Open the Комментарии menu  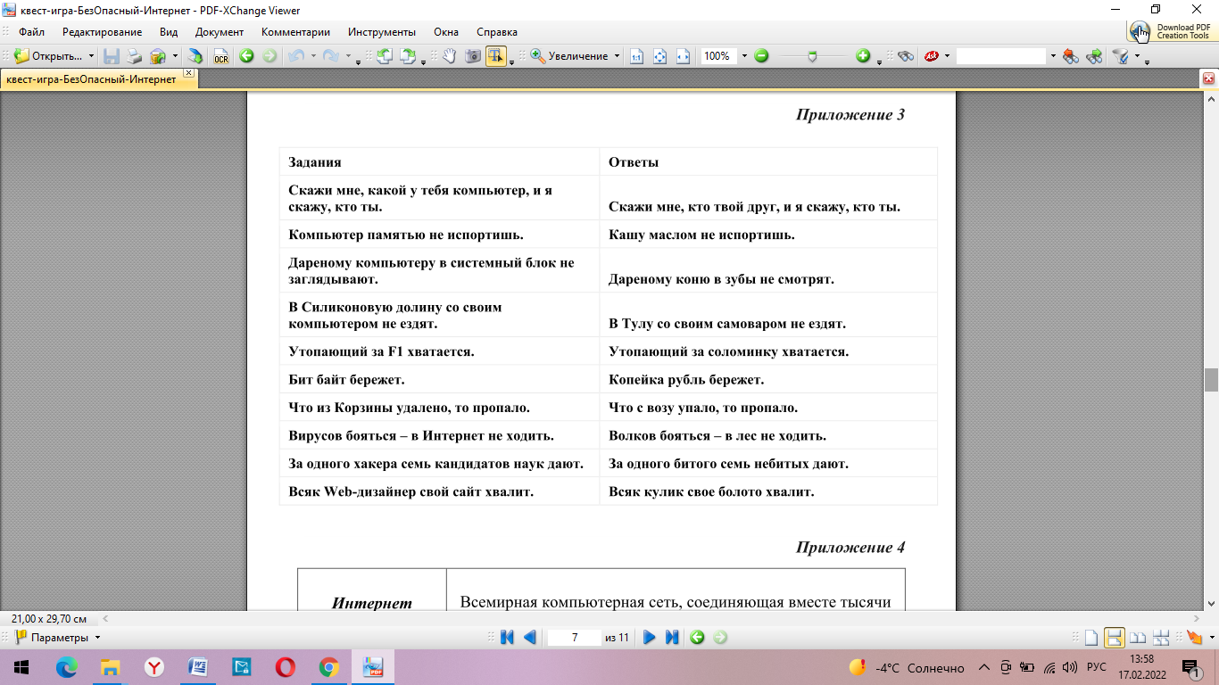pos(294,32)
